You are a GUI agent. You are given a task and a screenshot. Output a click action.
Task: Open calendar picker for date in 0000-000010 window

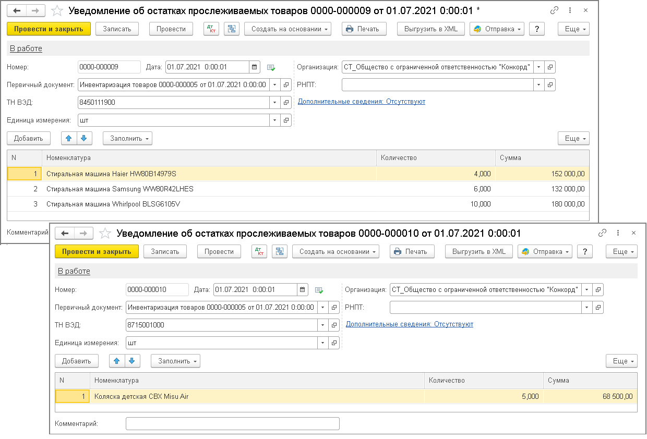(x=303, y=289)
